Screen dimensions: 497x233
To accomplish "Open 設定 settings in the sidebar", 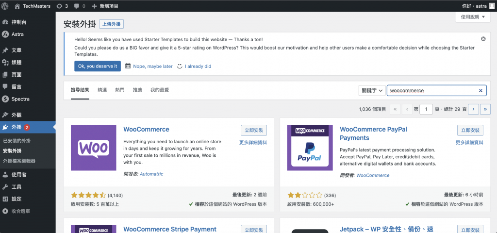I will pos(28,199).
